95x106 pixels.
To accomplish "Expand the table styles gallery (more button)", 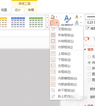I will tap(47, 27).
